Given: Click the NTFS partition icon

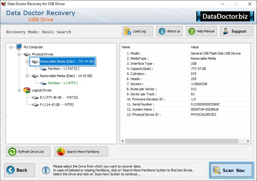Looking at the screenshot, I should [x=43, y=83].
